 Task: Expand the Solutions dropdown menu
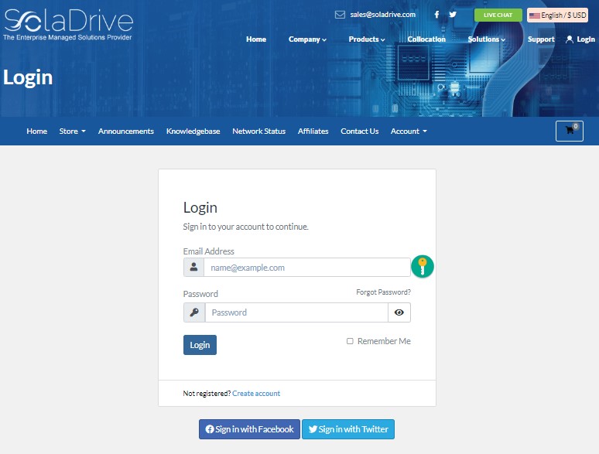(x=486, y=39)
